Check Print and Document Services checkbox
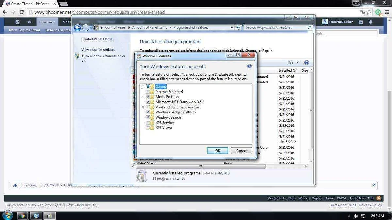This screenshot has width=392, height=220. pyautogui.click(x=148, y=107)
